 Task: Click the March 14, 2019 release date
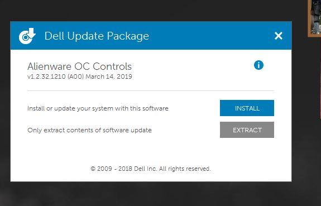(x=109, y=76)
